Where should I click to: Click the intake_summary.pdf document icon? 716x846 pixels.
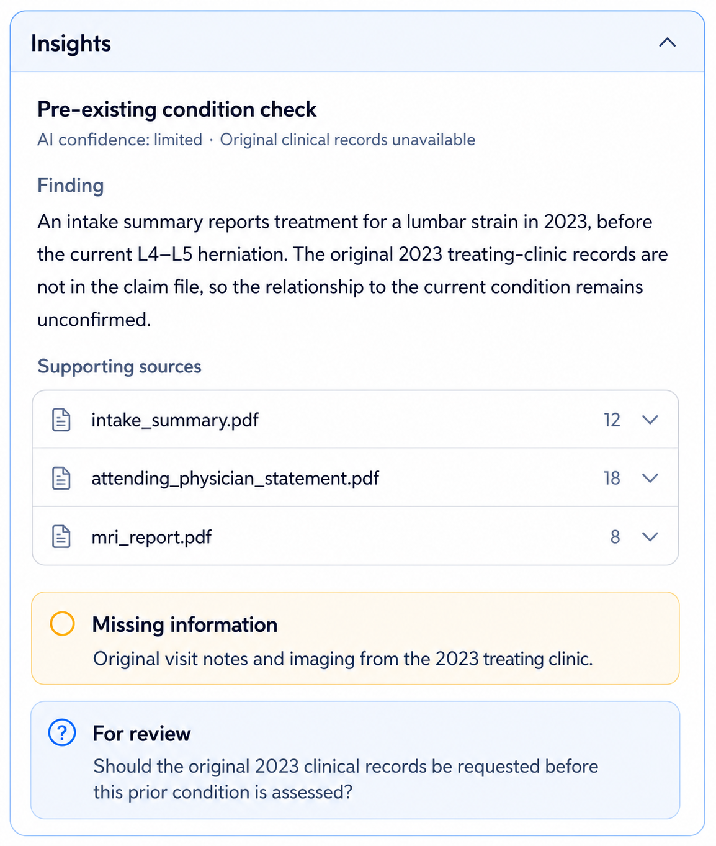pyautogui.click(x=61, y=420)
